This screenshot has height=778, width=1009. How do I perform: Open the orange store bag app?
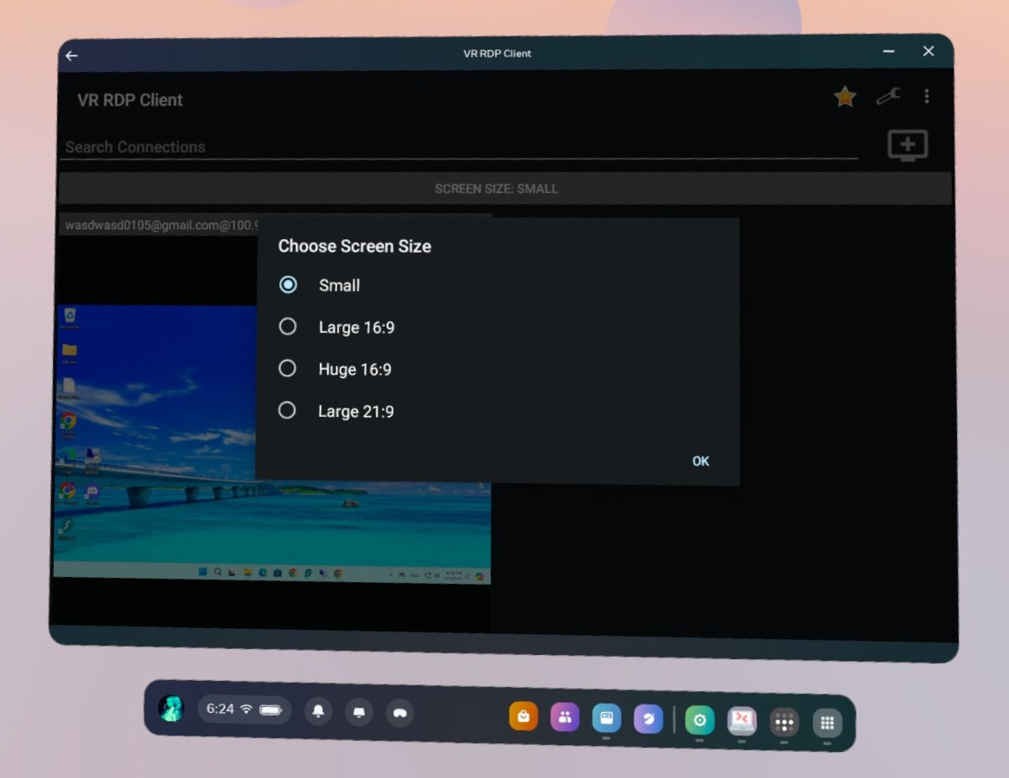pos(524,716)
